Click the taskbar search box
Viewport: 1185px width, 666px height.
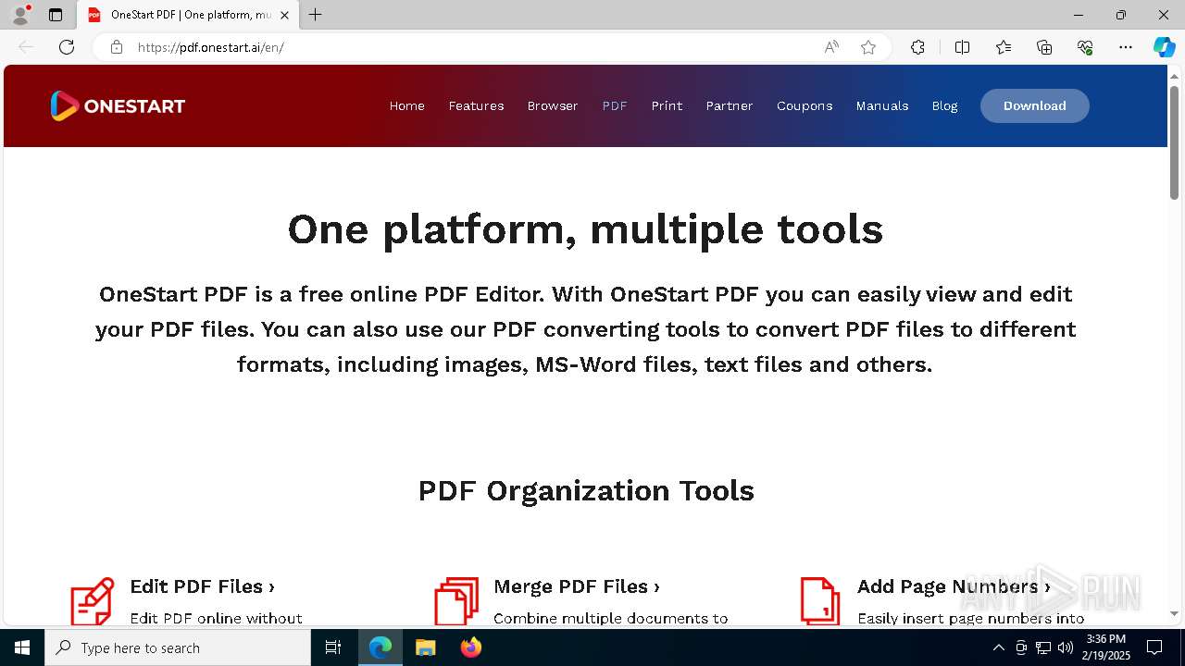click(178, 647)
